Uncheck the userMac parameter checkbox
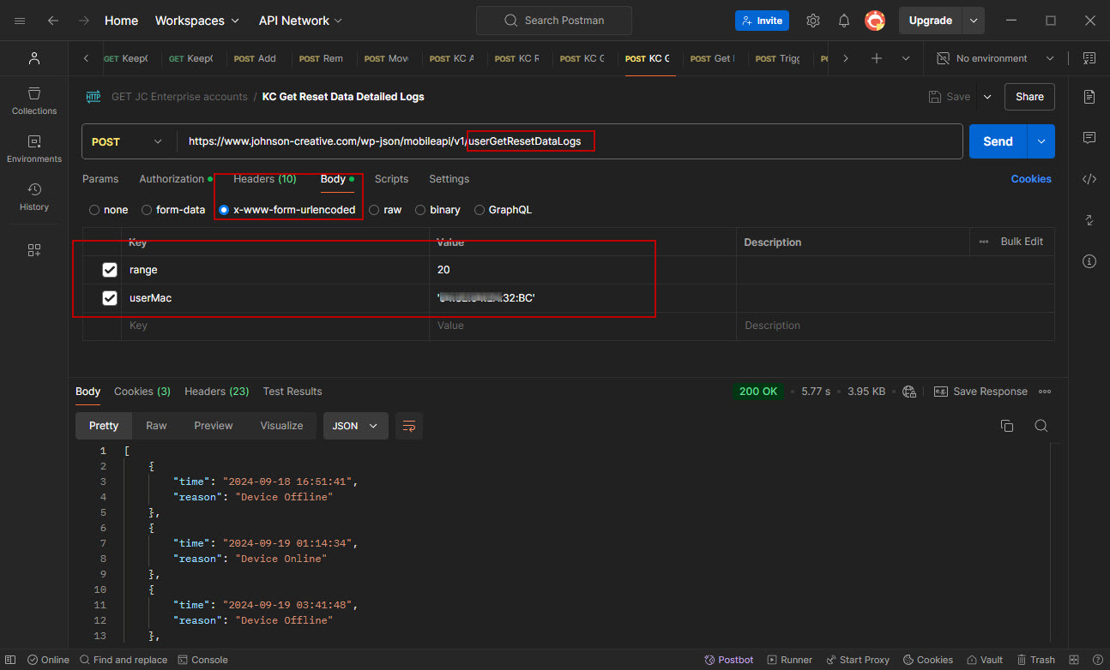The height and width of the screenshot is (670, 1110). (110, 298)
